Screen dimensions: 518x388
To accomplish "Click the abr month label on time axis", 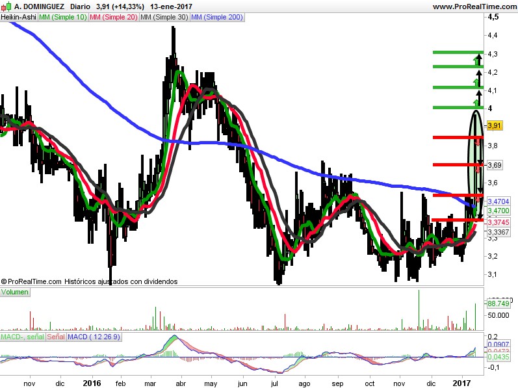I will click(x=181, y=383).
